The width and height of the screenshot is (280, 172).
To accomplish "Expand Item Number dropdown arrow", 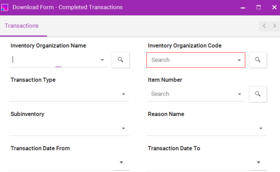I will point(240,94).
